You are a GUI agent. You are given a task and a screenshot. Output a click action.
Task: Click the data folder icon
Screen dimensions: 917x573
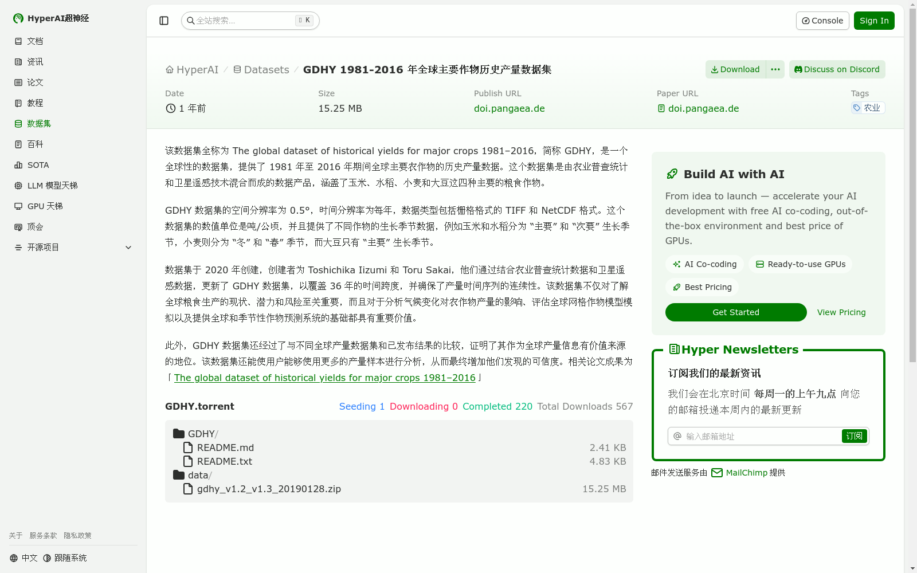[179, 475]
